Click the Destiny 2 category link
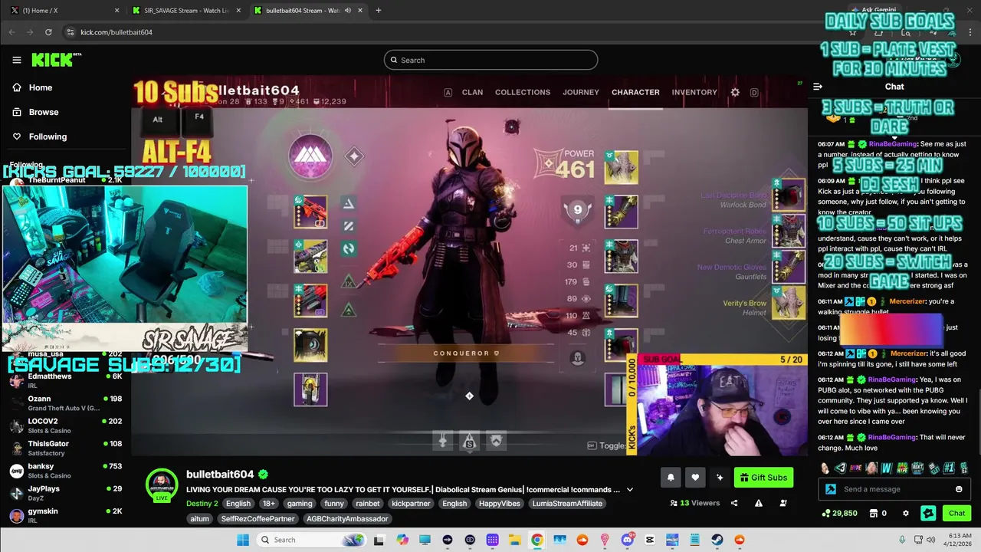Screen dimensions: 981x552 click(202, 504)
